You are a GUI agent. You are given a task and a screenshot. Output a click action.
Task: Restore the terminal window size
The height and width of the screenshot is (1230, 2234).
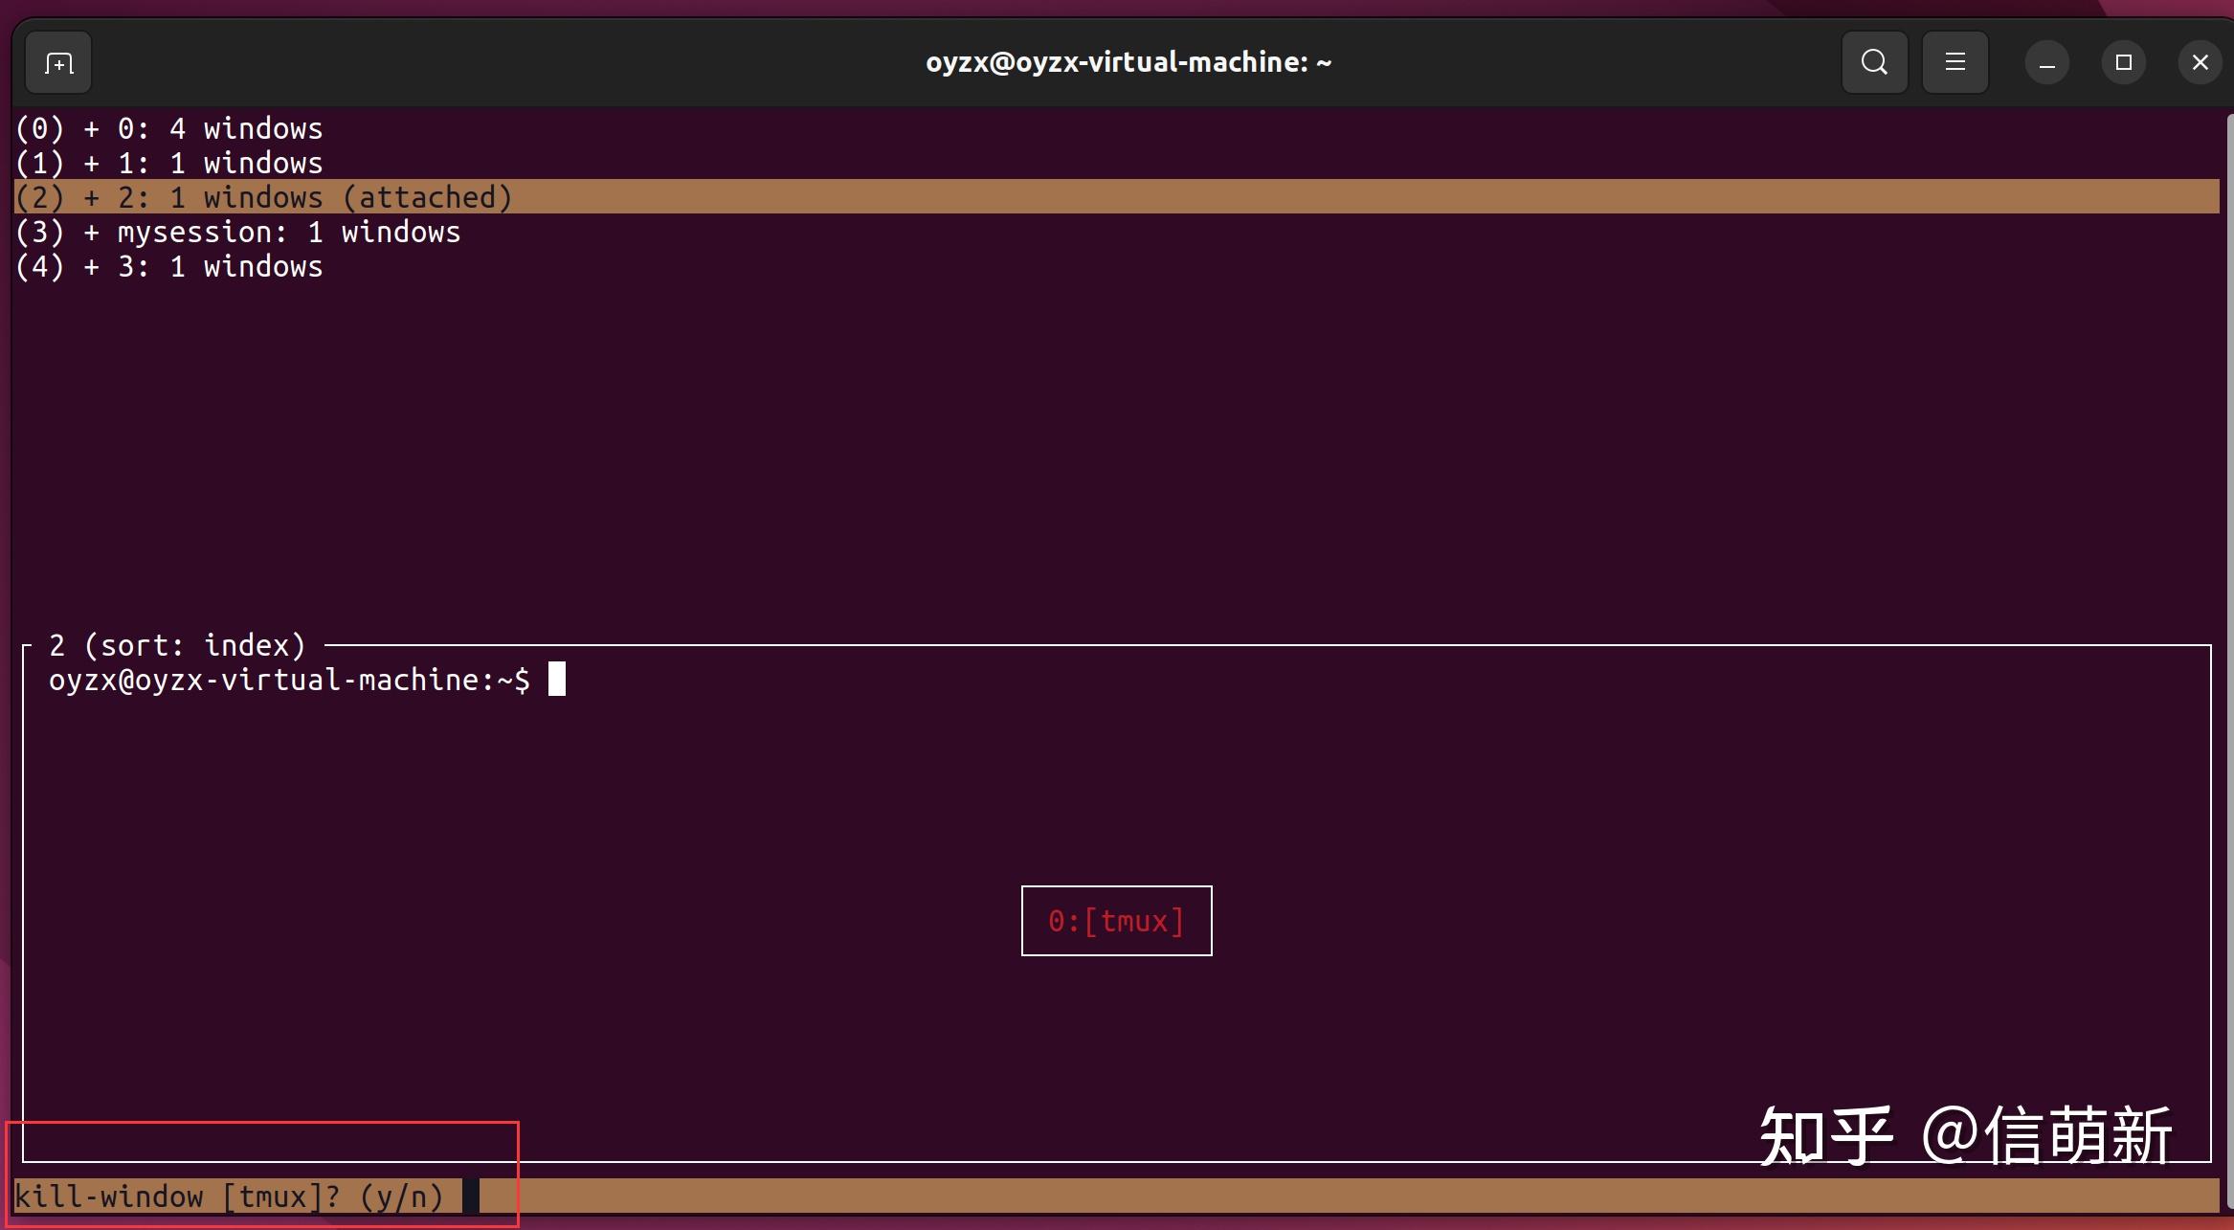point(2123,61)
